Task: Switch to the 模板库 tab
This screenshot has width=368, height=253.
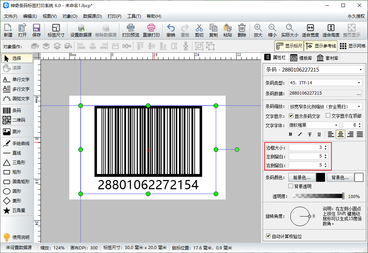Action: tap(302, 58)
